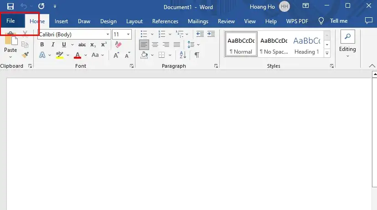Open the View tab
Image resolution: width=377 pixels, height=210 pixels.
click(x=250, y=21)
